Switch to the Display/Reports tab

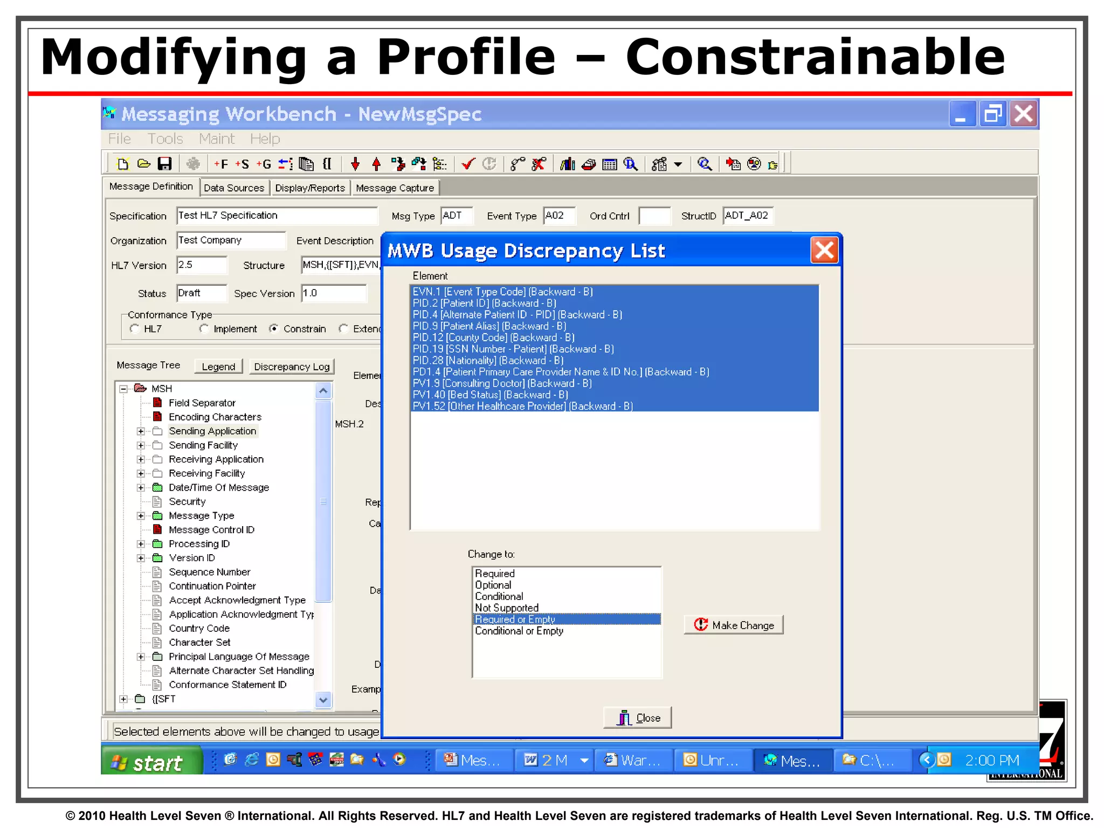point(310,188)
